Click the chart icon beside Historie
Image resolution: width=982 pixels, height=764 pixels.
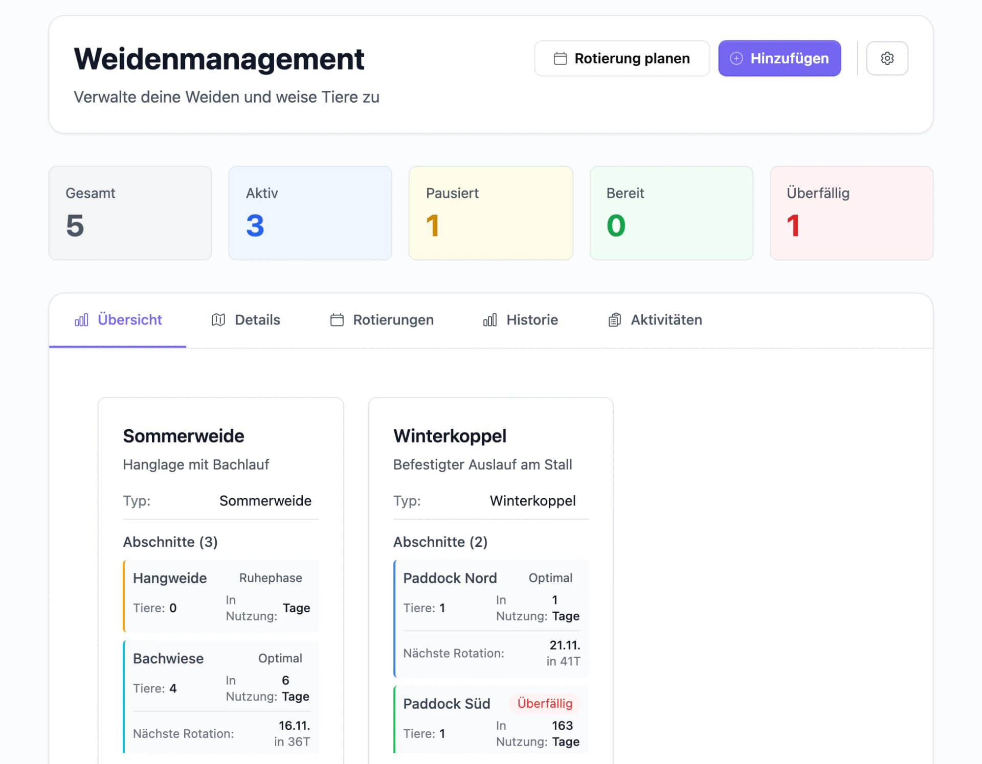(x=490, y=320)
